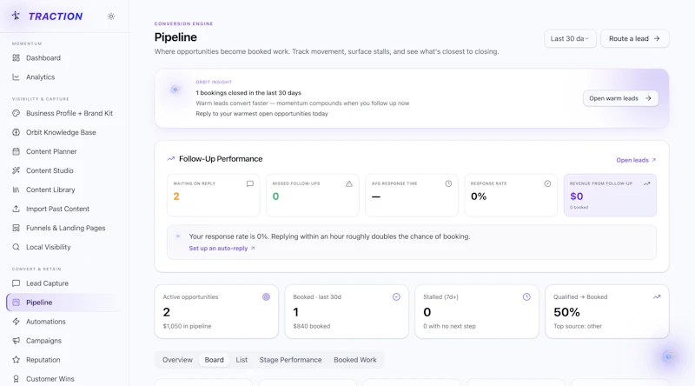Open the Analytics chart icon
This screenshot has width=695, height=386.
16,77
